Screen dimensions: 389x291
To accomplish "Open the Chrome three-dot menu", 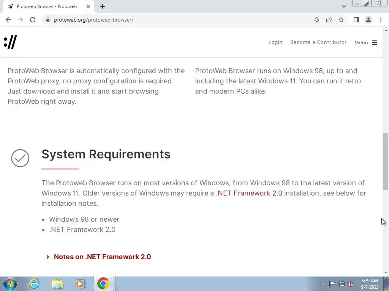I will pyautogui.click(x=381, y=20).
